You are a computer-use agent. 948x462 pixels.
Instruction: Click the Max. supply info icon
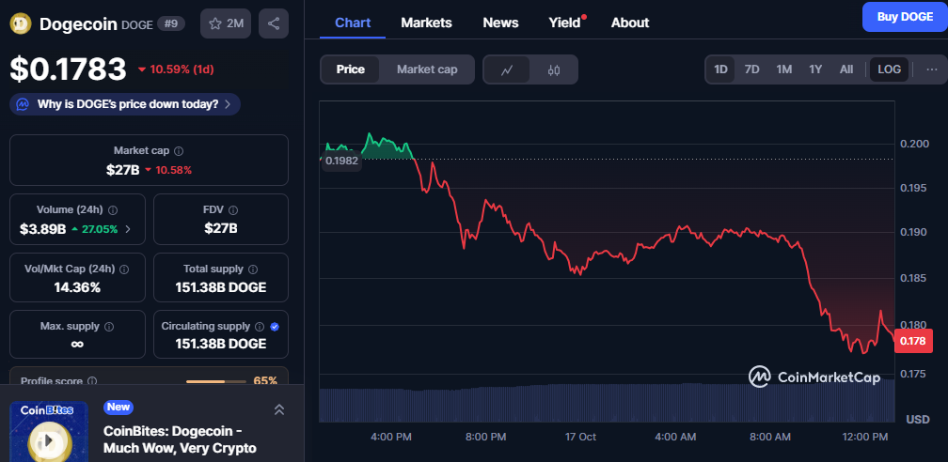tap(109, 327)
